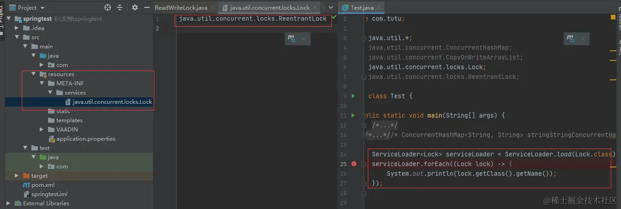The image size is (621, 209).
Task: Switch to Test.java tab
Action: 362,8
